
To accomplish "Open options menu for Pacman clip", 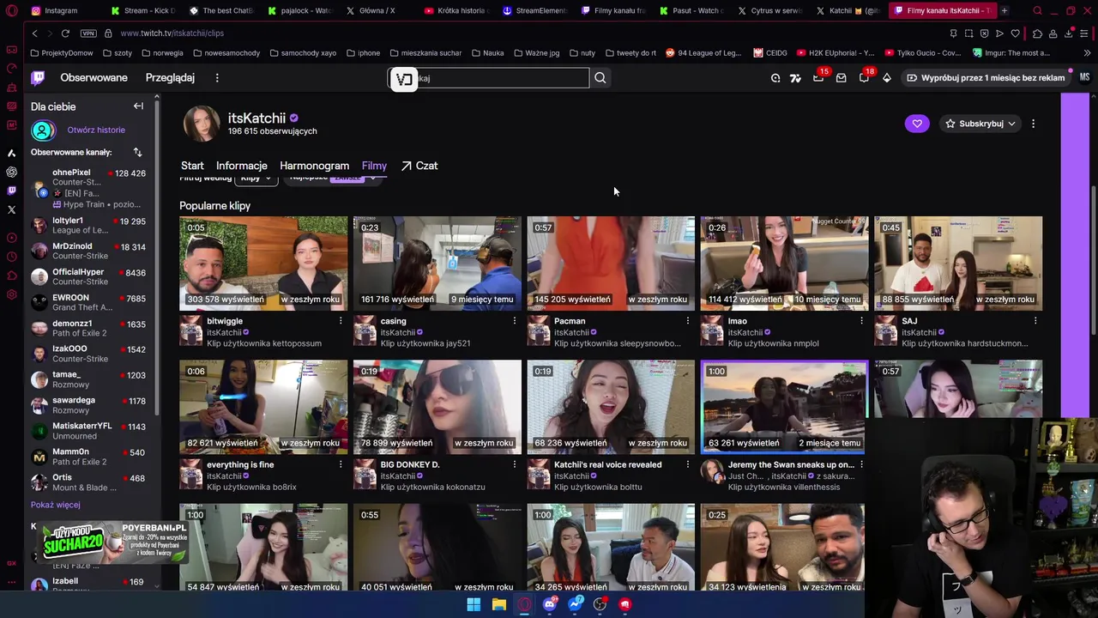I will point(688,321).
